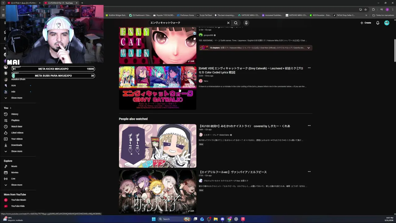Switch to the first エイプリルフール browser tab
Screen dimensions: 396x223
pyautogui.click(x=24, y=3)
